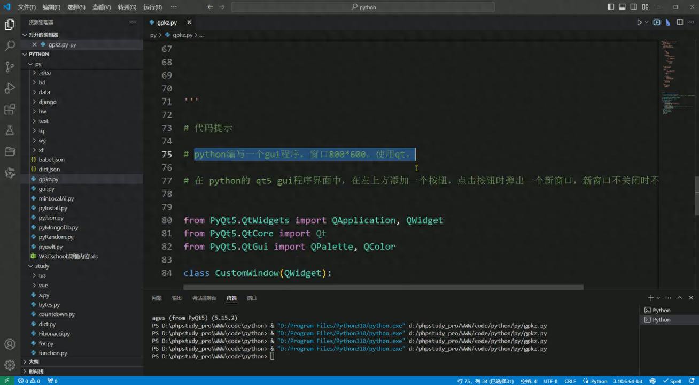
Task: Open the editor More Actions ellipsis
Action: (690, 22)
